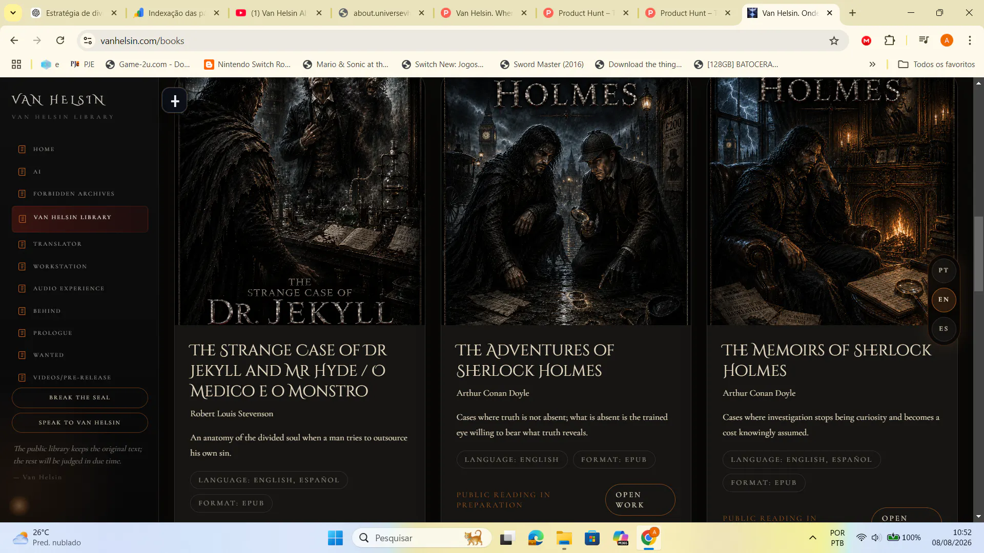Switch to the about.universevh tab
Viewport: 984px width, 553px height.
point(382,13)
